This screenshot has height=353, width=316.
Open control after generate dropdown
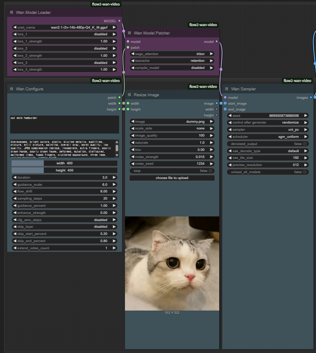pos(268,122)
